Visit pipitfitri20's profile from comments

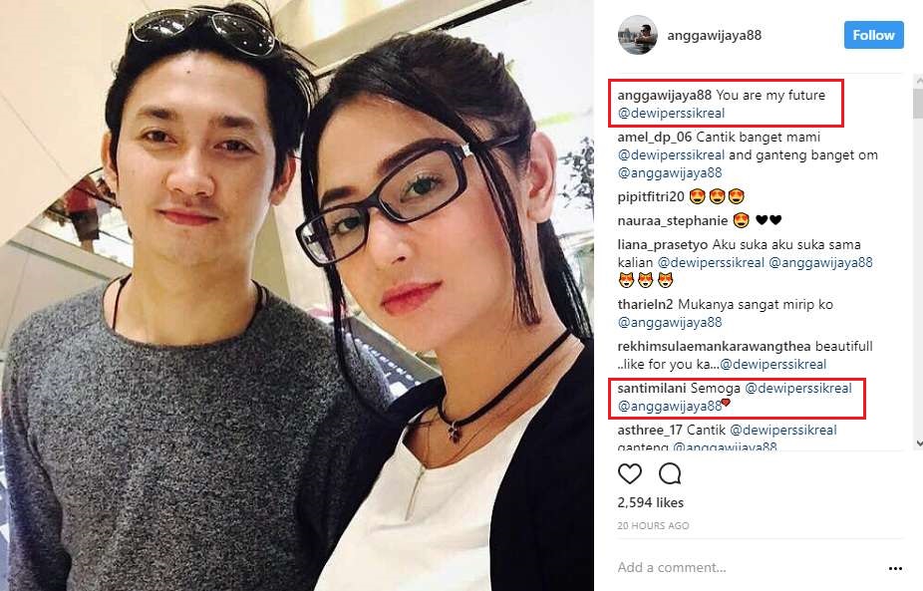coord(651,196)
